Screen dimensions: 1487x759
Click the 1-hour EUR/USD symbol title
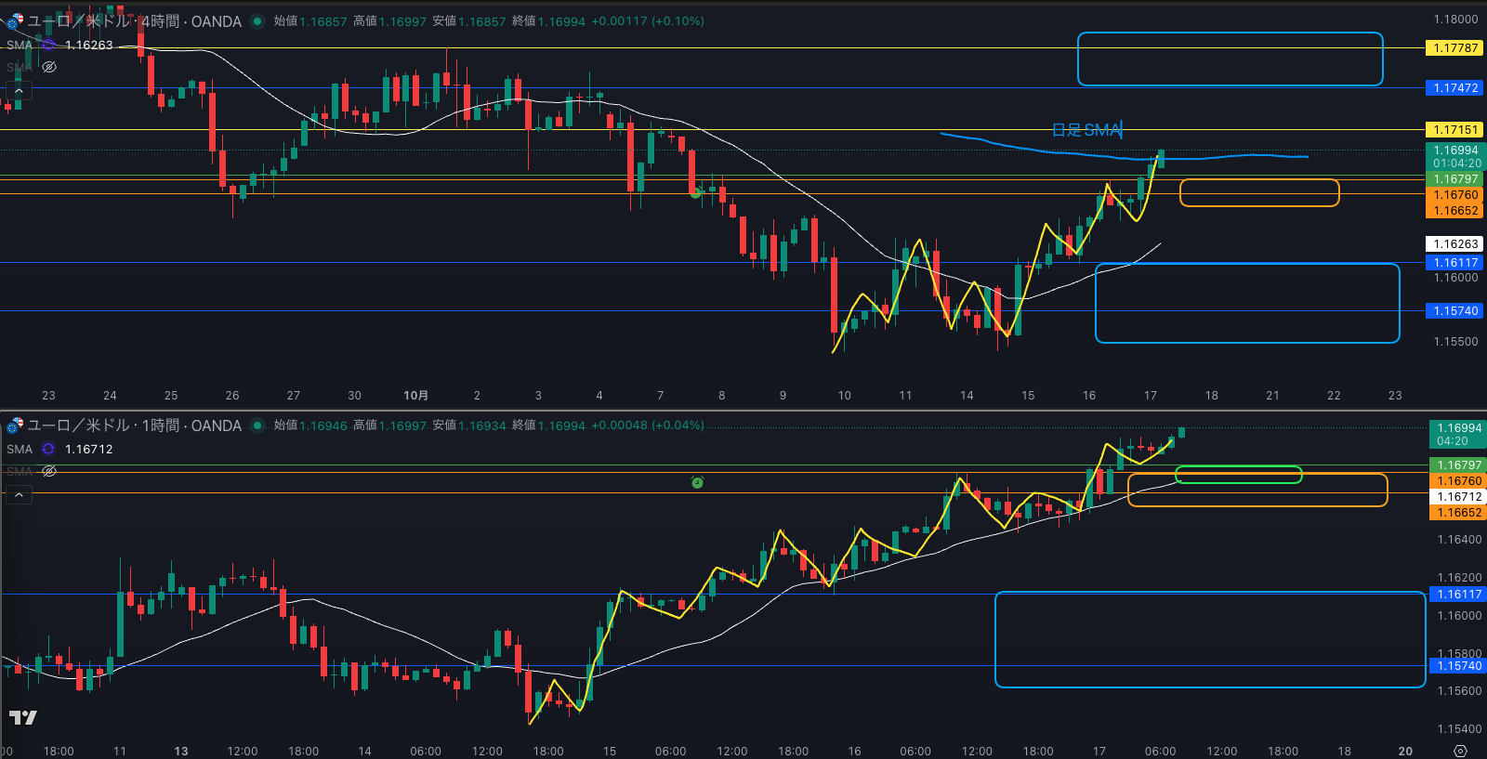(135, 425)
